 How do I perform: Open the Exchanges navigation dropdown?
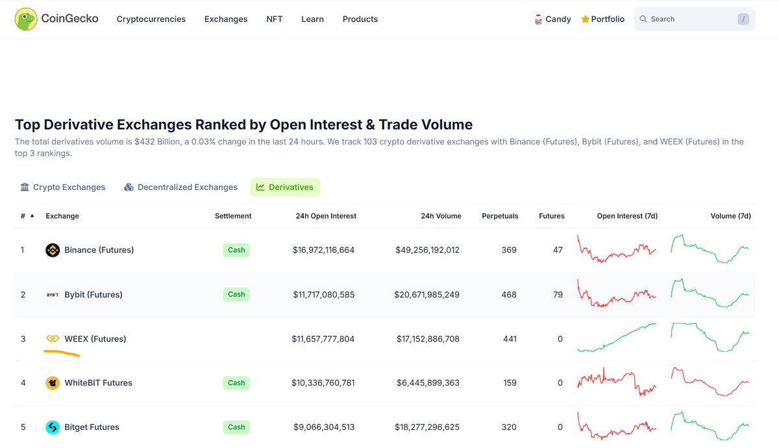coord(226,19)
